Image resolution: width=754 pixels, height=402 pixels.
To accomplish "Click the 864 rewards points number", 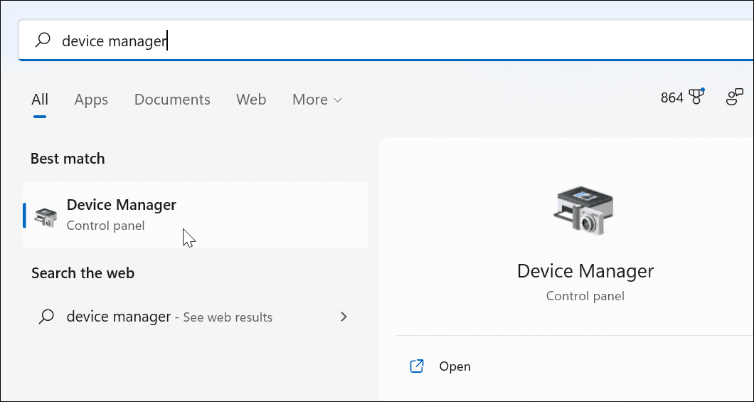I will (x=671, y=98).
